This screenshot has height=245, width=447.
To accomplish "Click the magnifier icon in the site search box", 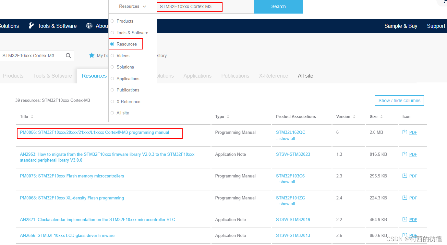I will click(x=68, y=56).
